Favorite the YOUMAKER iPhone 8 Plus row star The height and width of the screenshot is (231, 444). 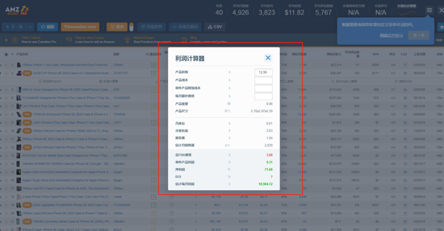6,98
